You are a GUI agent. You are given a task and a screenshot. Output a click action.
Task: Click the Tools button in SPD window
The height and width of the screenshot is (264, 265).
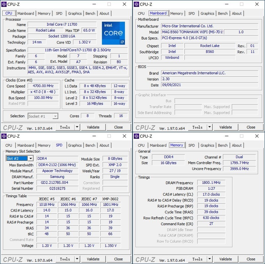pyautogui.click(x=65, y=259)
